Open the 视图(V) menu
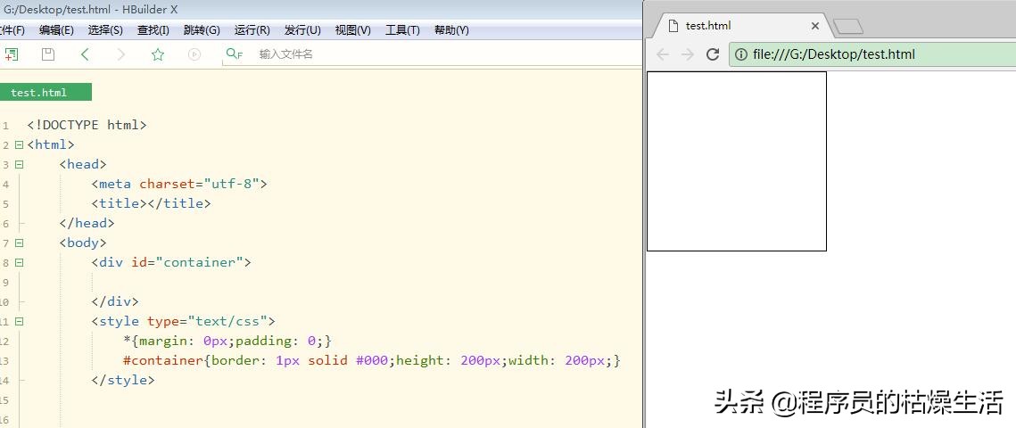The width and height of the screenshot is (1016, 428). pyautogui.click(x=352, y=30)
